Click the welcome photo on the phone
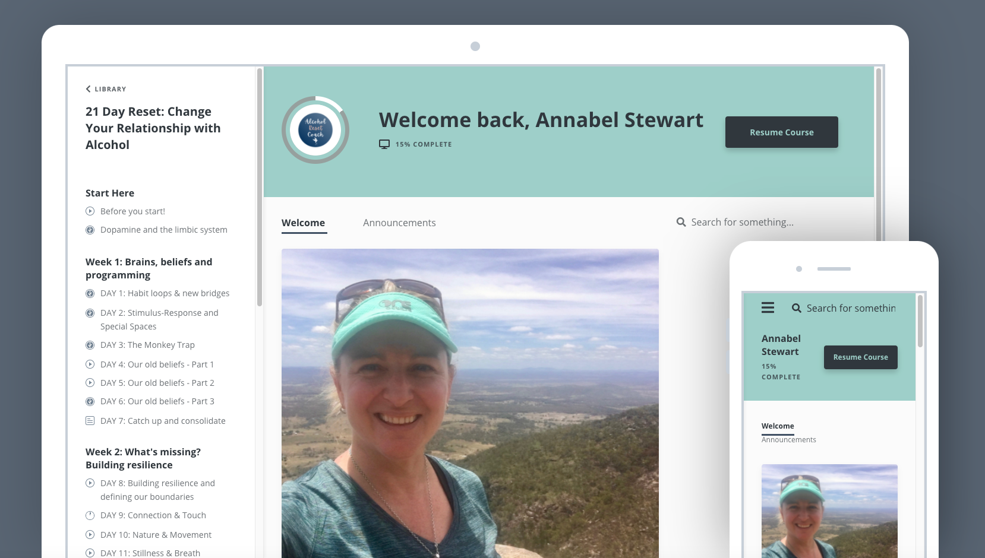The width and height of the screenshot is (985, 558). pos(829,511)
